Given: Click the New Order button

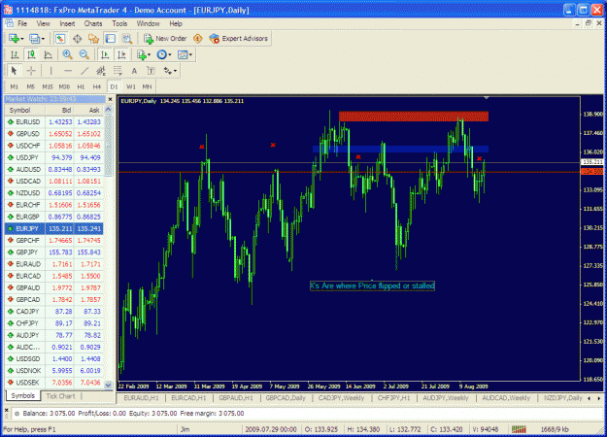Looking at the screenshot, I should point(165,38).
